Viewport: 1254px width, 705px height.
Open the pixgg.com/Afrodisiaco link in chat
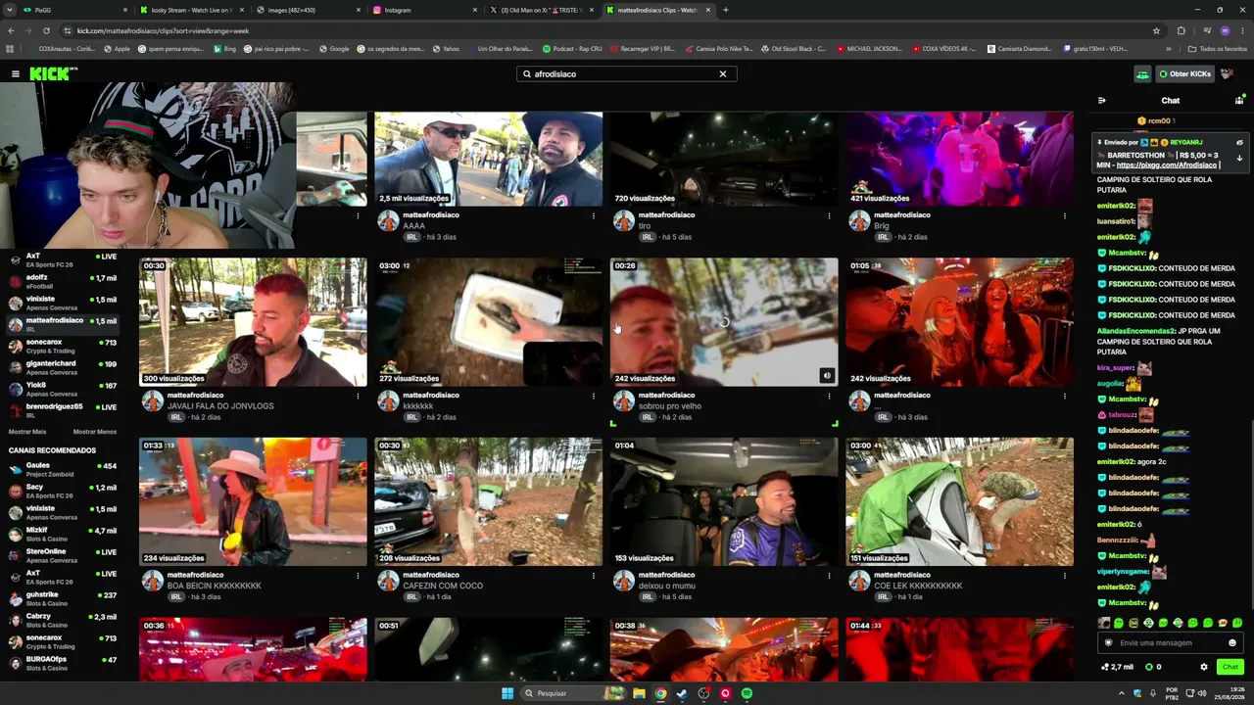pyautogui.click(x=1166, y=164)
